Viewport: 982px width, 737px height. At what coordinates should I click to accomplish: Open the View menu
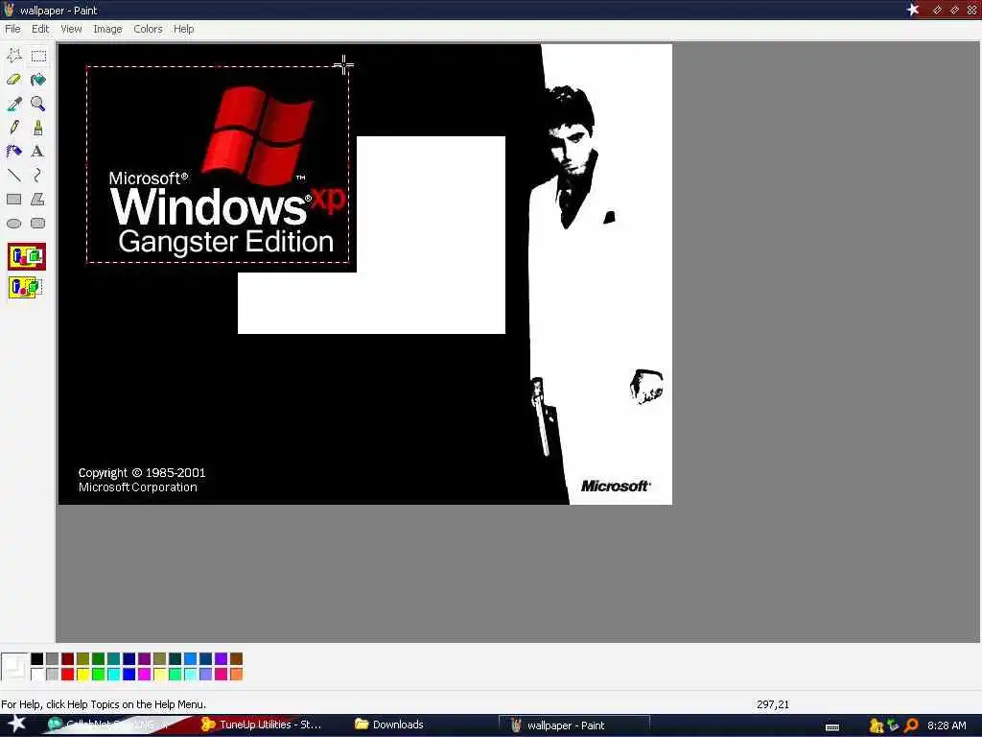pos(71,29)
